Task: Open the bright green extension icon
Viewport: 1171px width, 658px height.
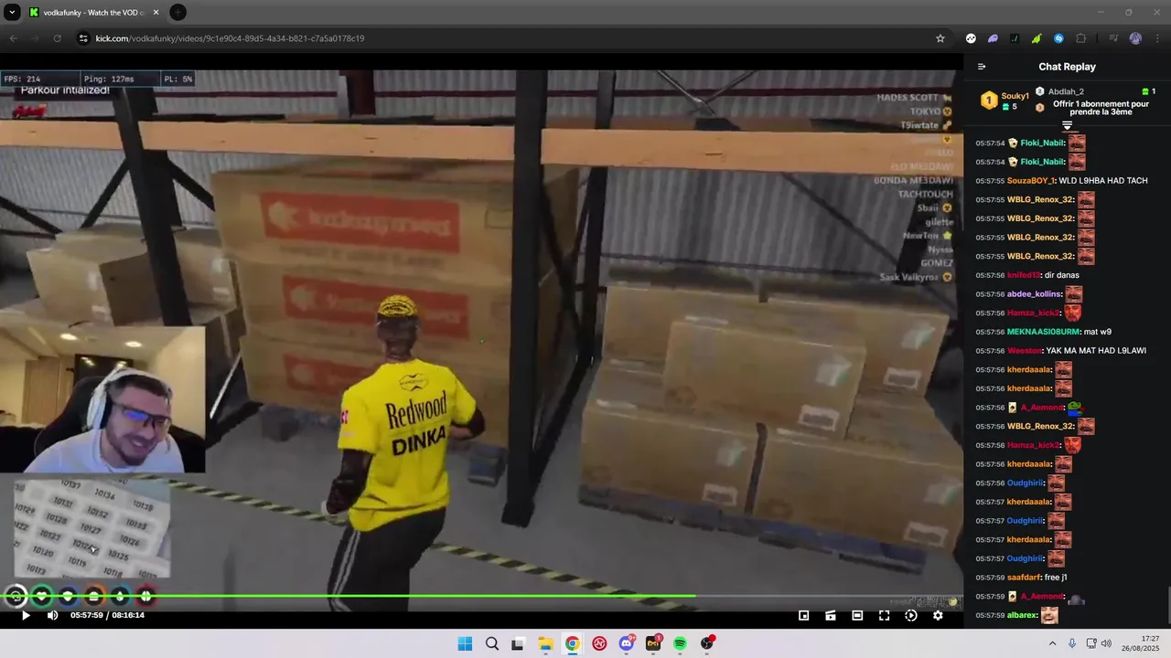Action: pyautogui.click(x=1037, y=38)
